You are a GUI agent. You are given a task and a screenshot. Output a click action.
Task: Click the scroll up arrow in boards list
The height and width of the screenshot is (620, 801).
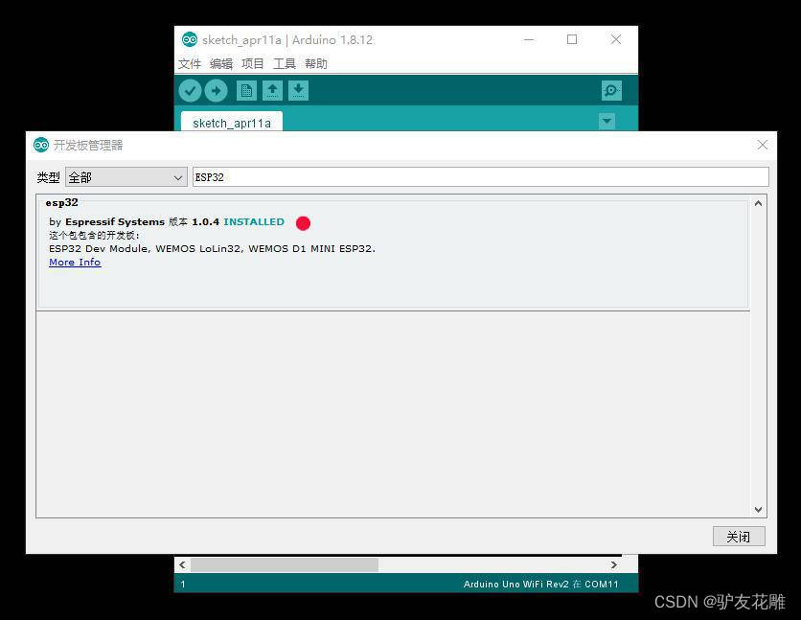[758, 203]
